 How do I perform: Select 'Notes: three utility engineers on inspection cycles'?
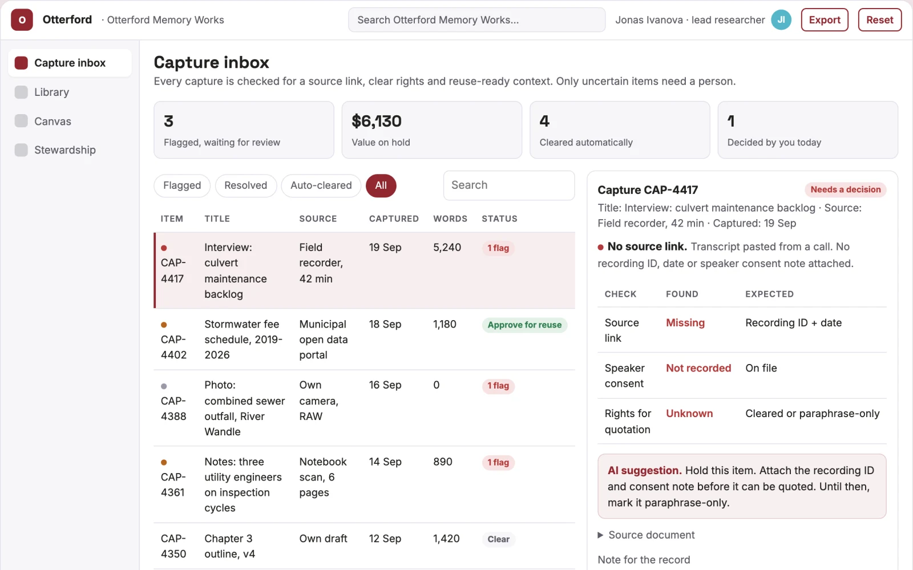pyautogui.click(x=243, y=485)
